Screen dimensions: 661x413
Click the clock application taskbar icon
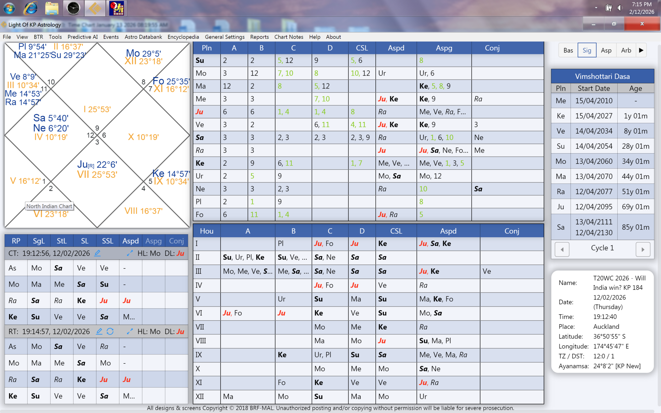click(x=73, y=8)
